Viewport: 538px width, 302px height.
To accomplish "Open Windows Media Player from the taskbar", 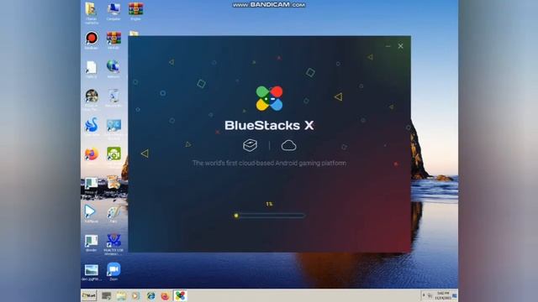I will coord(135,296).
